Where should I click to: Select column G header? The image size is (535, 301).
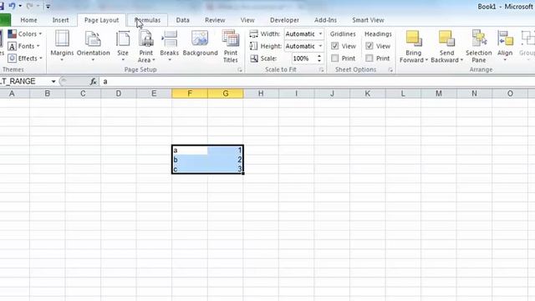click(226, 94)
